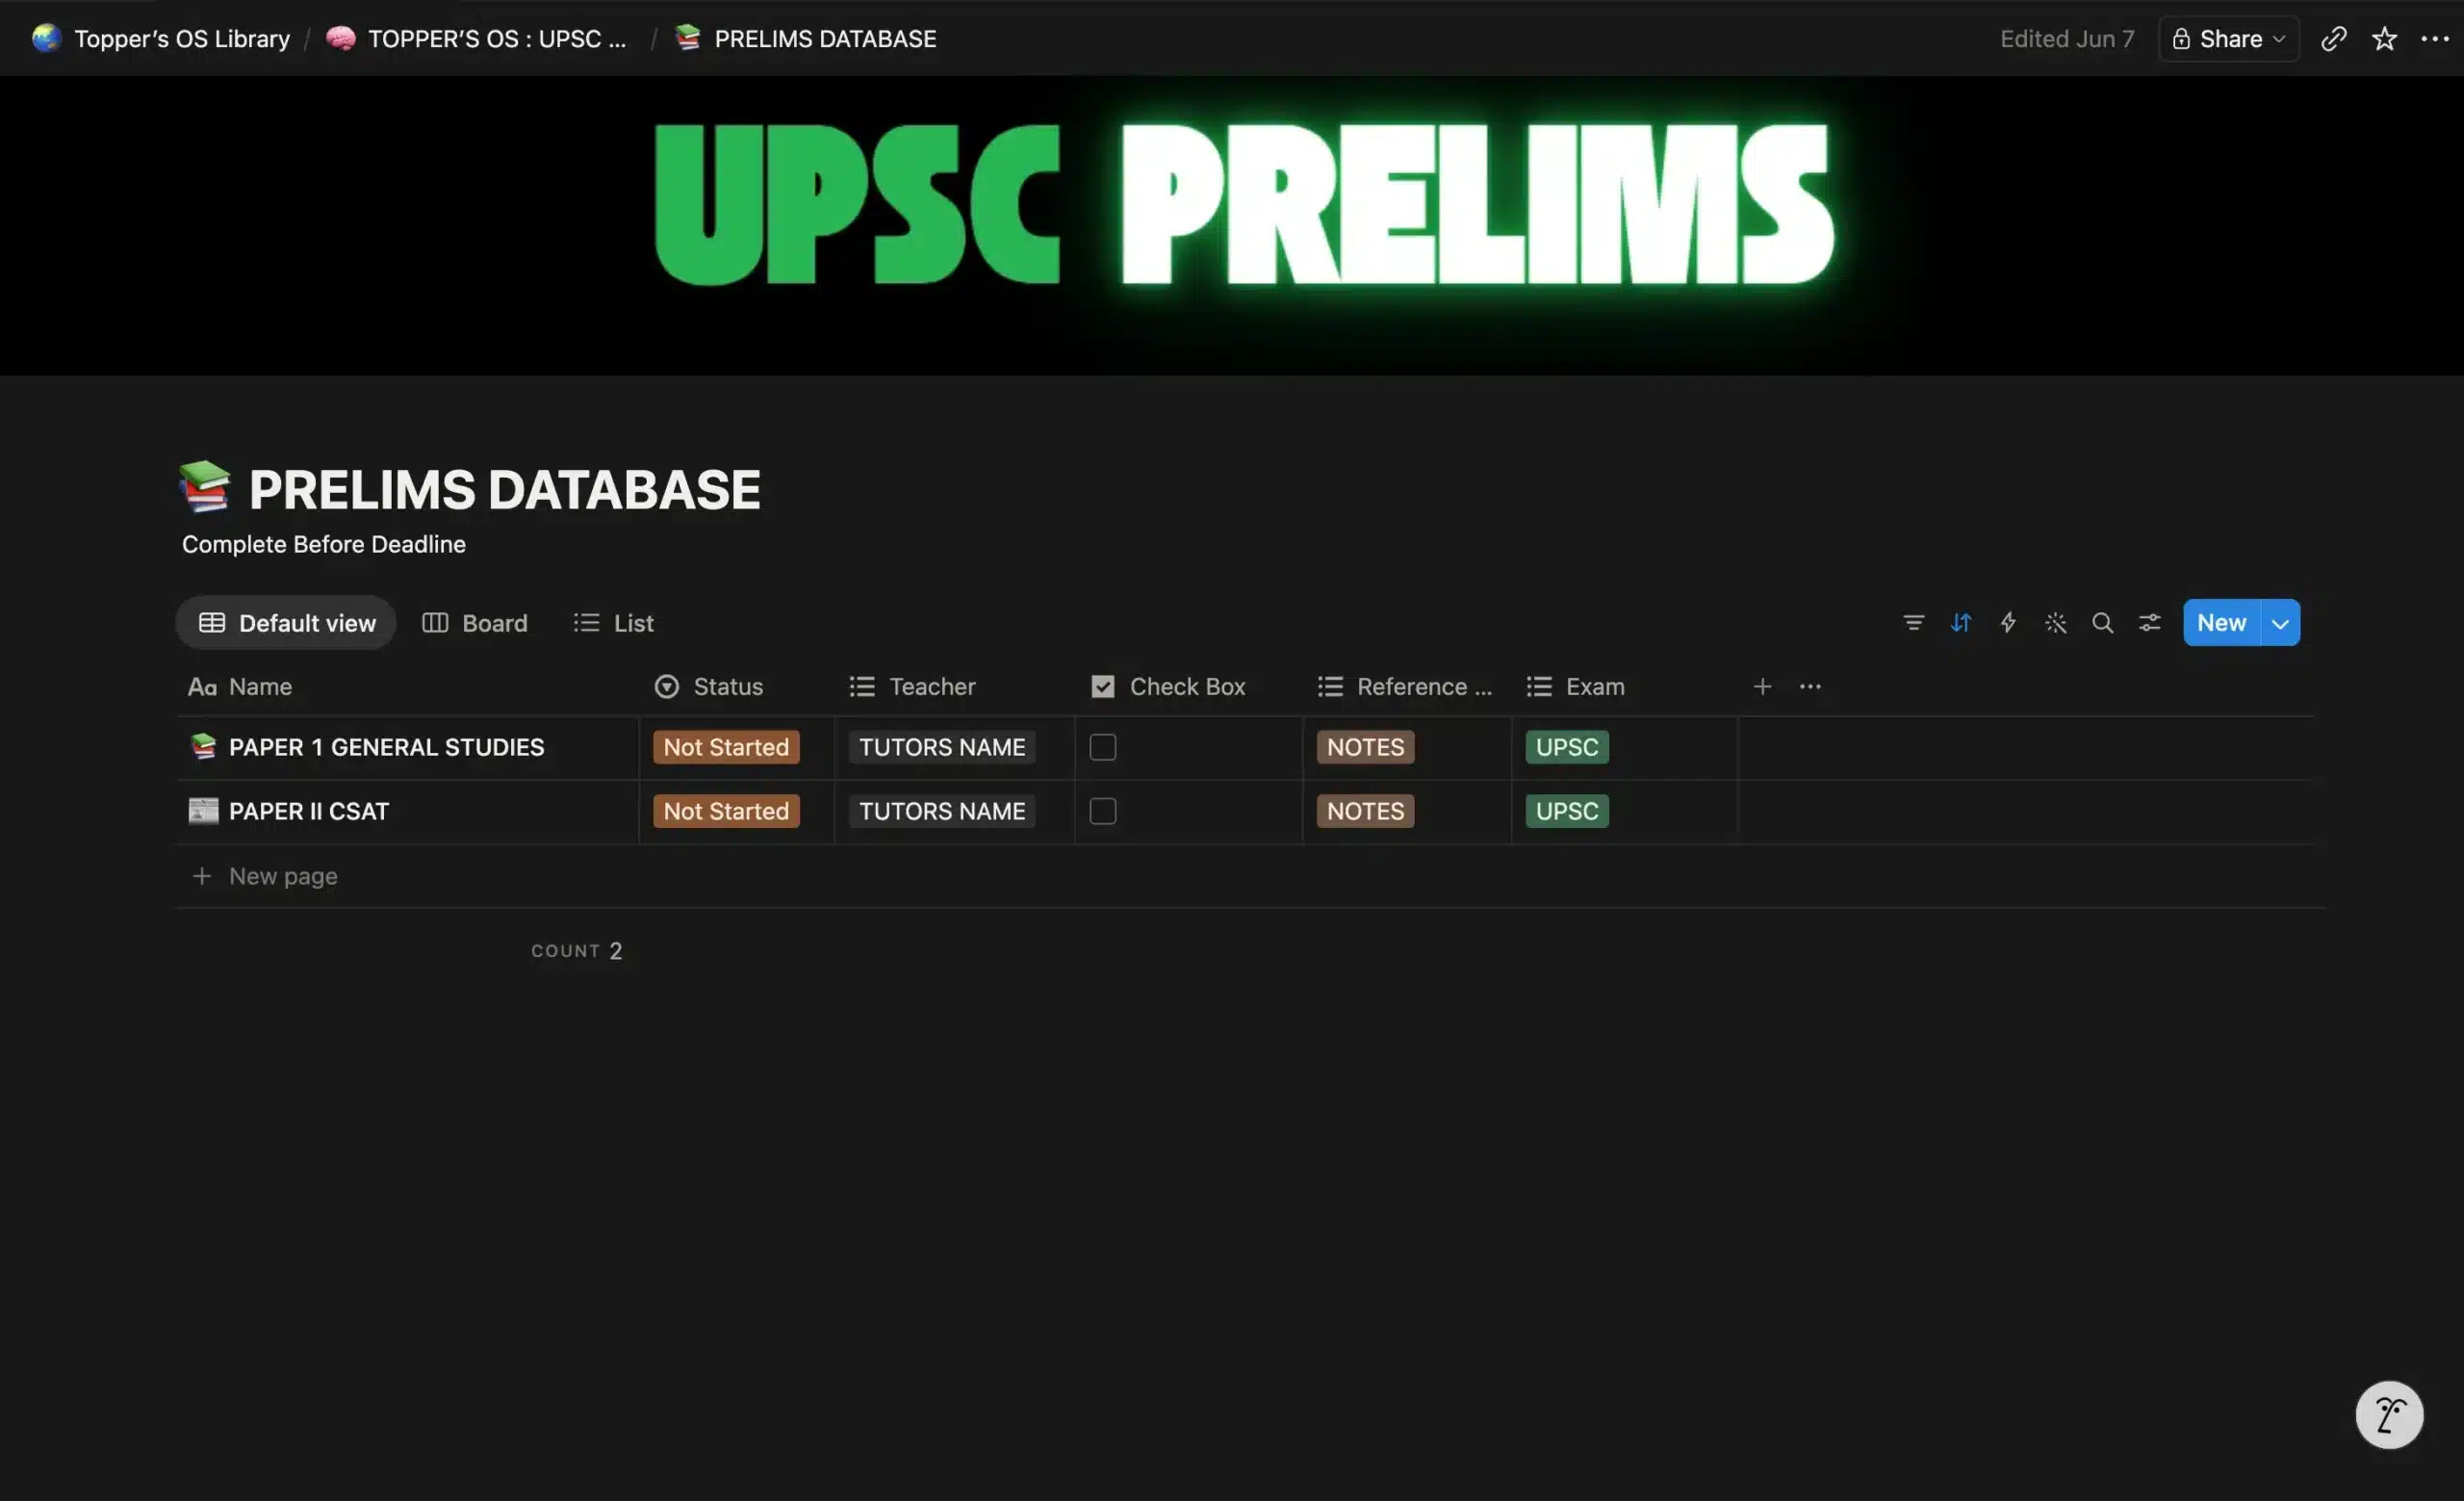Tick the checkbox for PAPER II CSAT

(x=1102, y=811)
